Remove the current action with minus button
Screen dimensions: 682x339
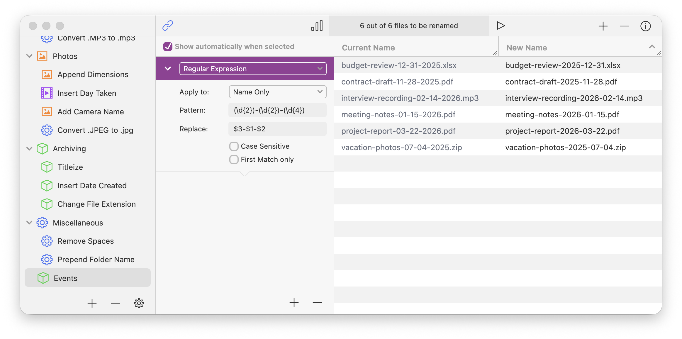(x=317, y=303)
